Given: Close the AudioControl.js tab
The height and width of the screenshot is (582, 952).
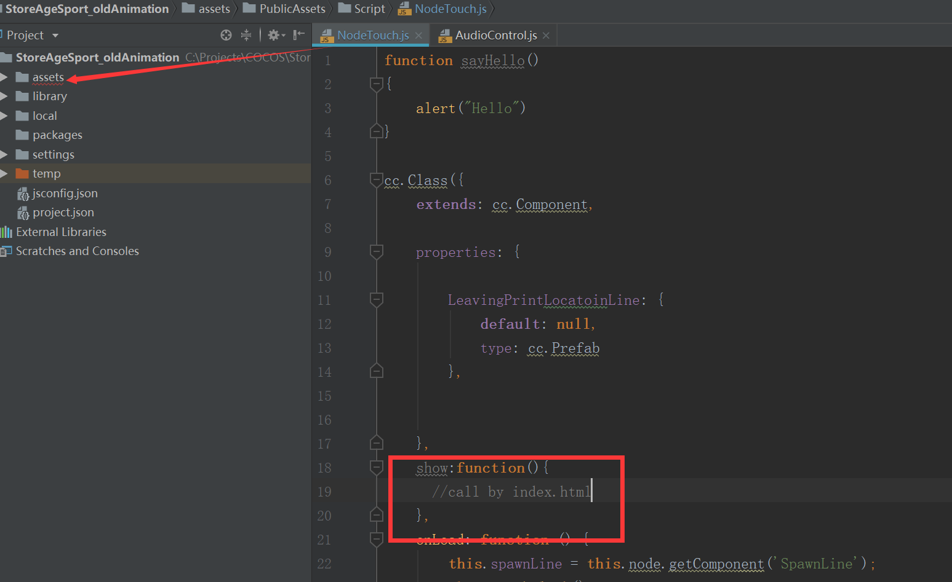Looking at the screenshot, I should click(x=546, y=36).
